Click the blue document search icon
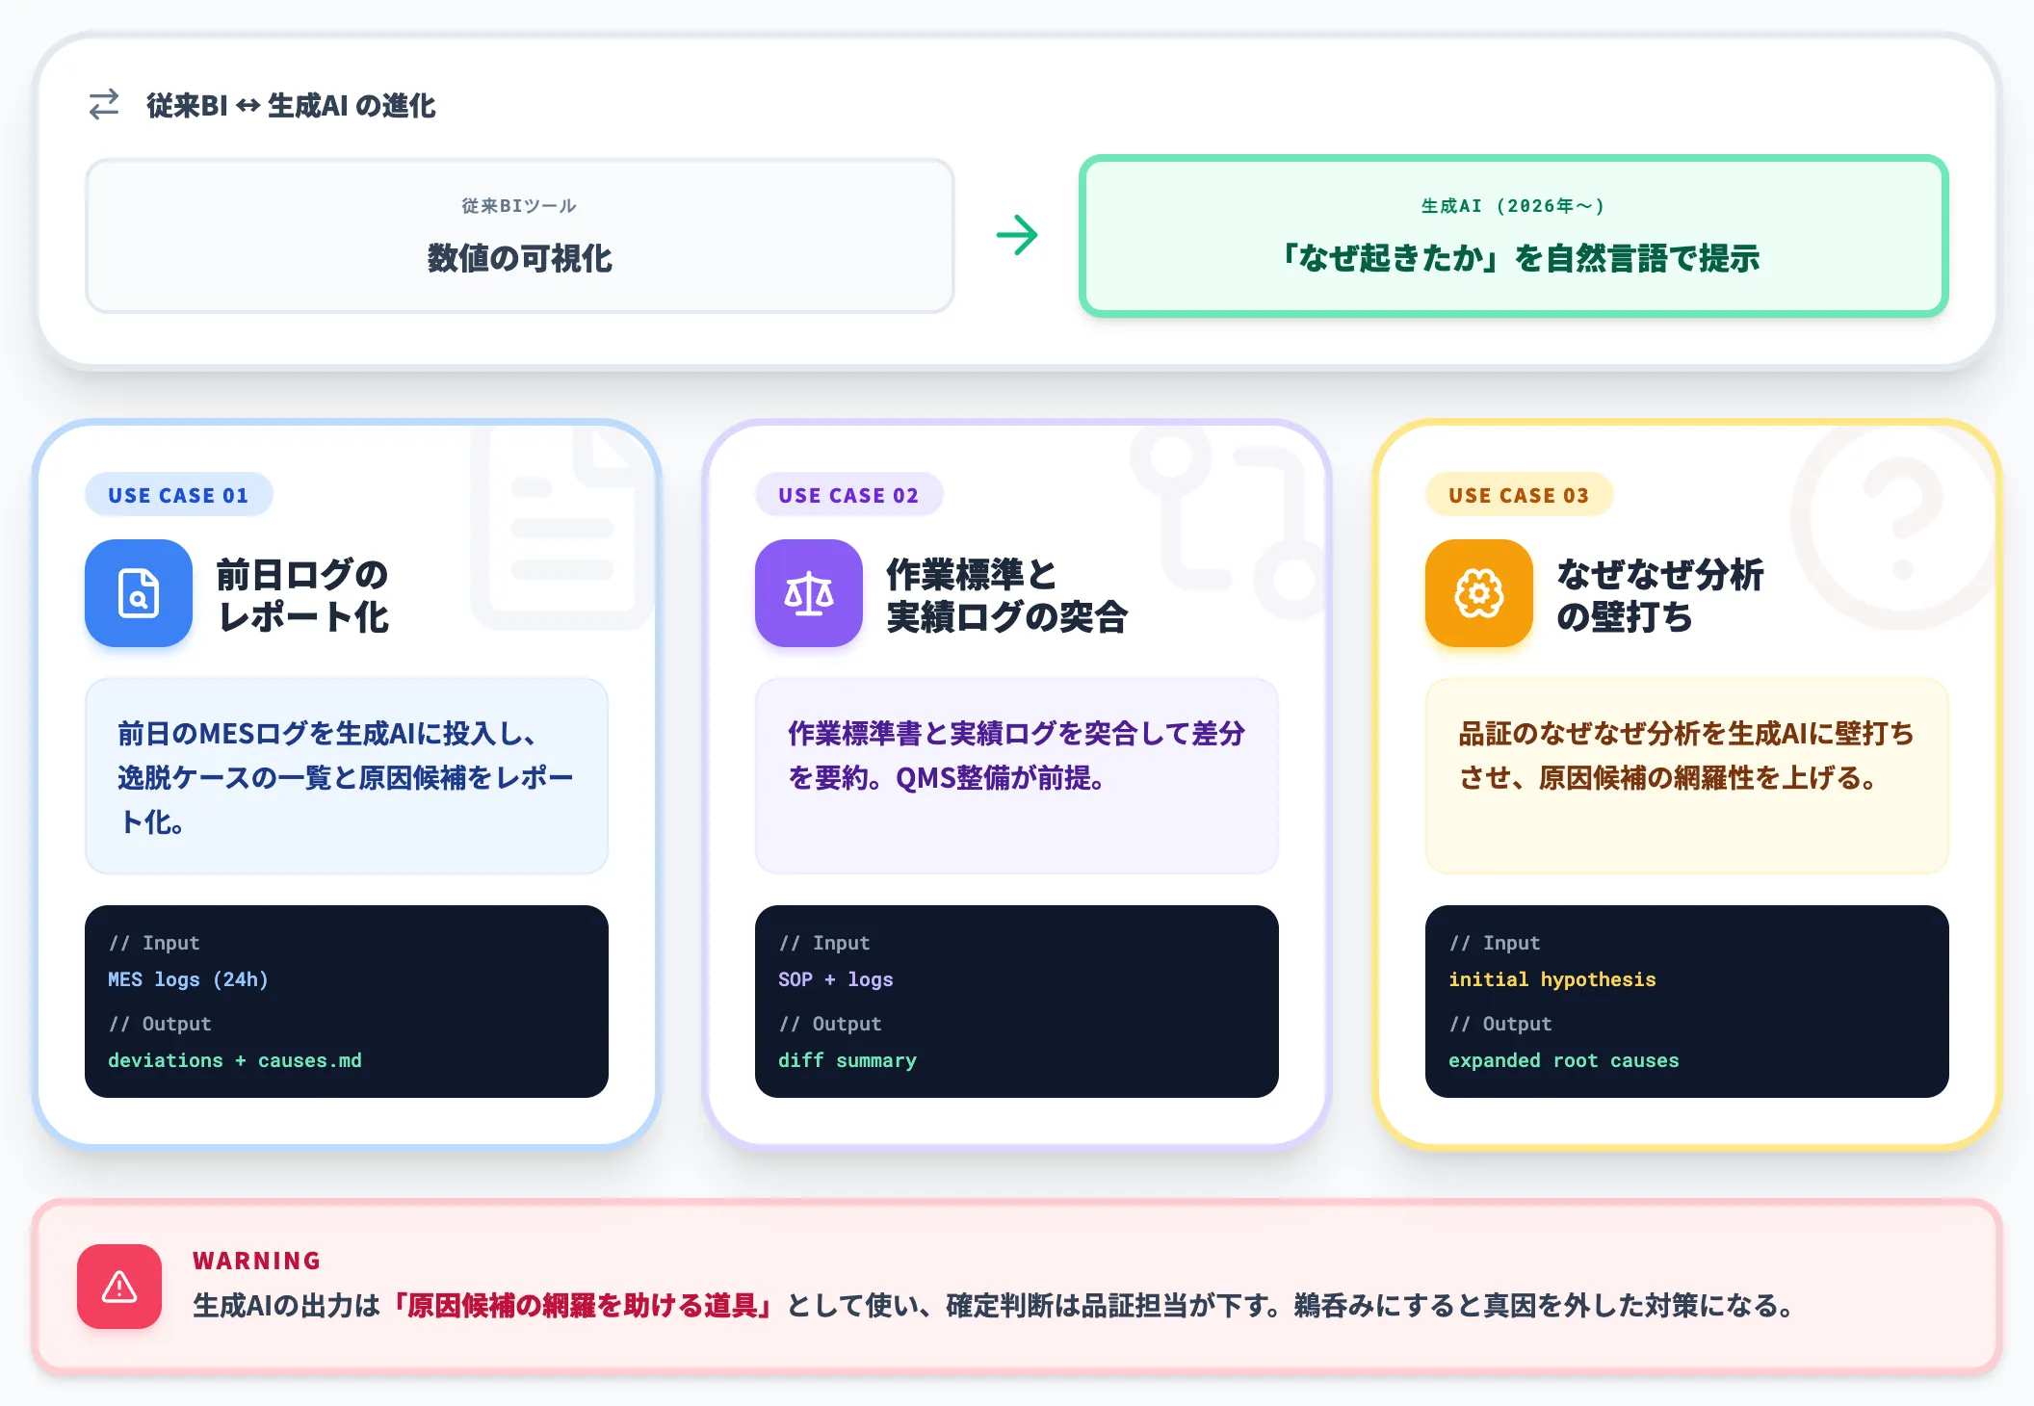2034x1406 pixels. coord(139,592)
